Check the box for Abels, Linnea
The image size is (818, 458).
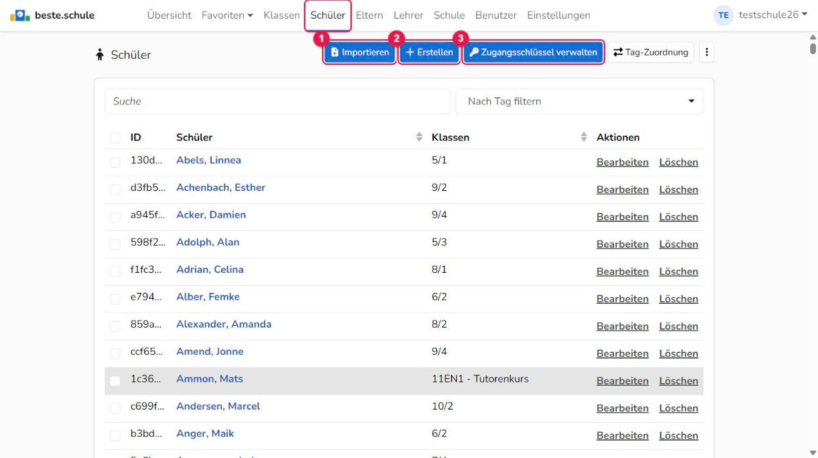point(115,163)
